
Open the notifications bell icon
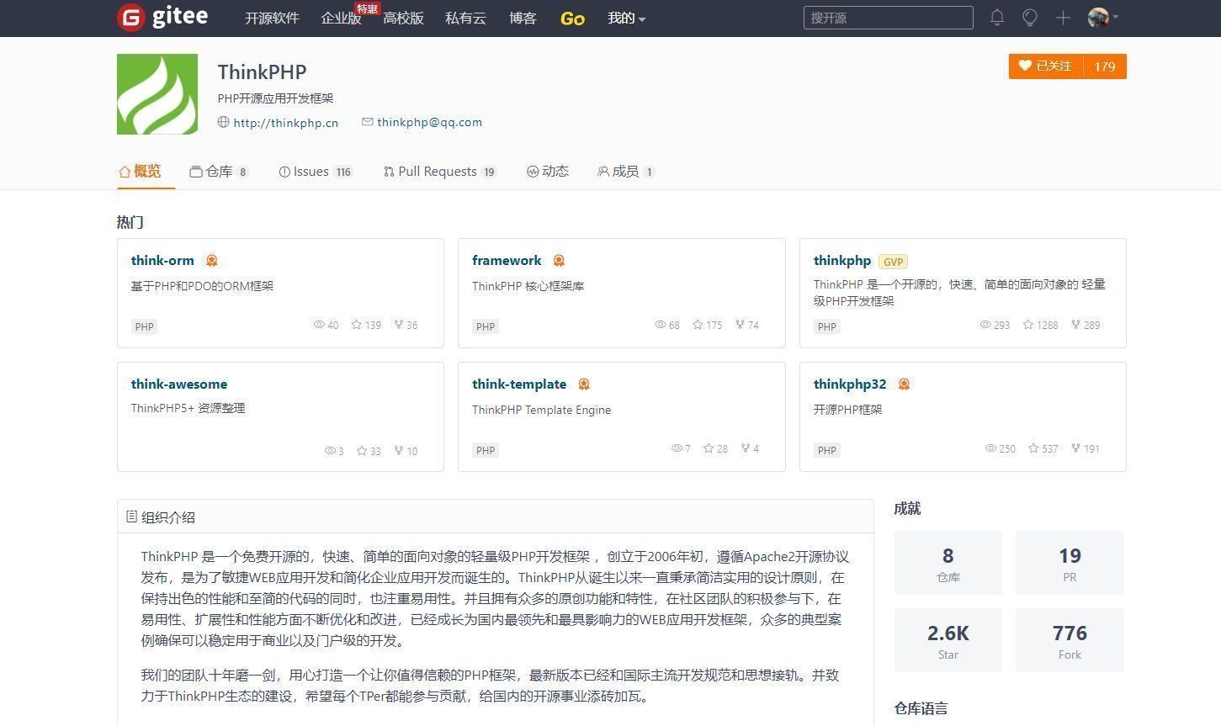997,18
